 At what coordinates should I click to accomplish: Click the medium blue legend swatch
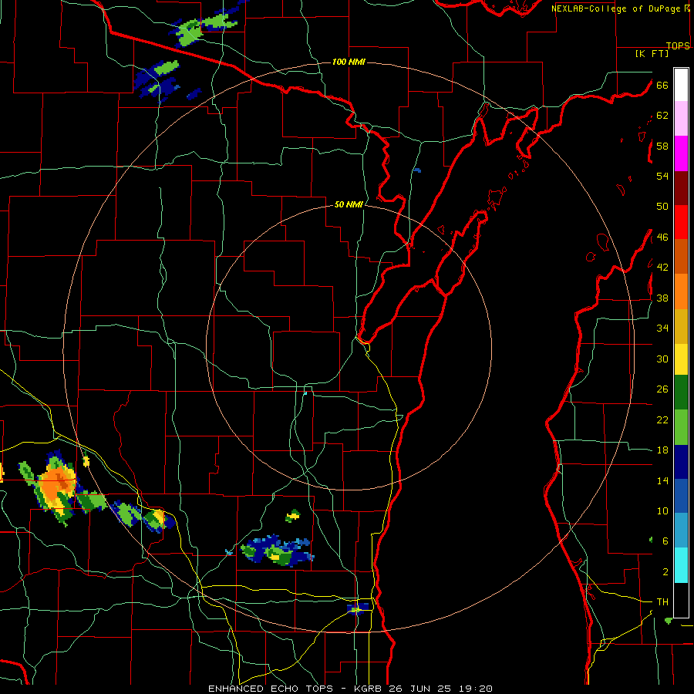pyautogui.click(x=681, y=496)
